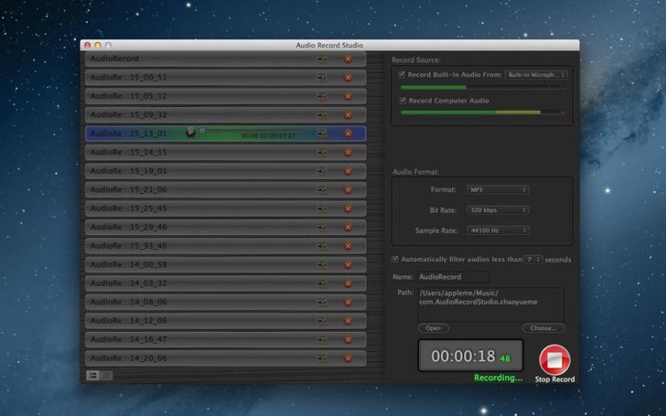Open the Format MP3 dropdown
666x416 pixels.
(x=497, y=189)
